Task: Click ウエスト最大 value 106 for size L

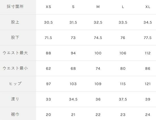Action: click(122, 53)
